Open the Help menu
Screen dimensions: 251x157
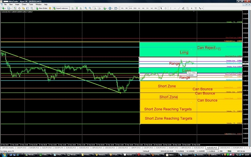click(46, 4)
